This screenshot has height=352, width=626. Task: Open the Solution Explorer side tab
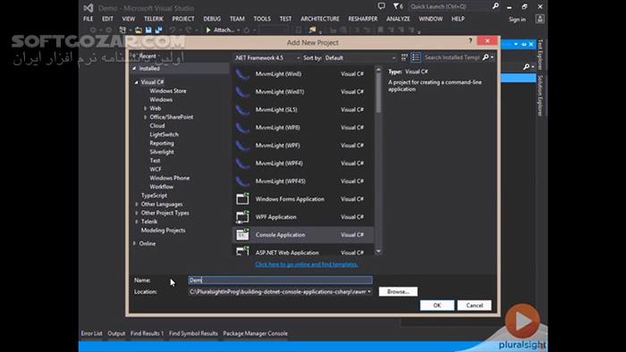[x=540, y=96]
